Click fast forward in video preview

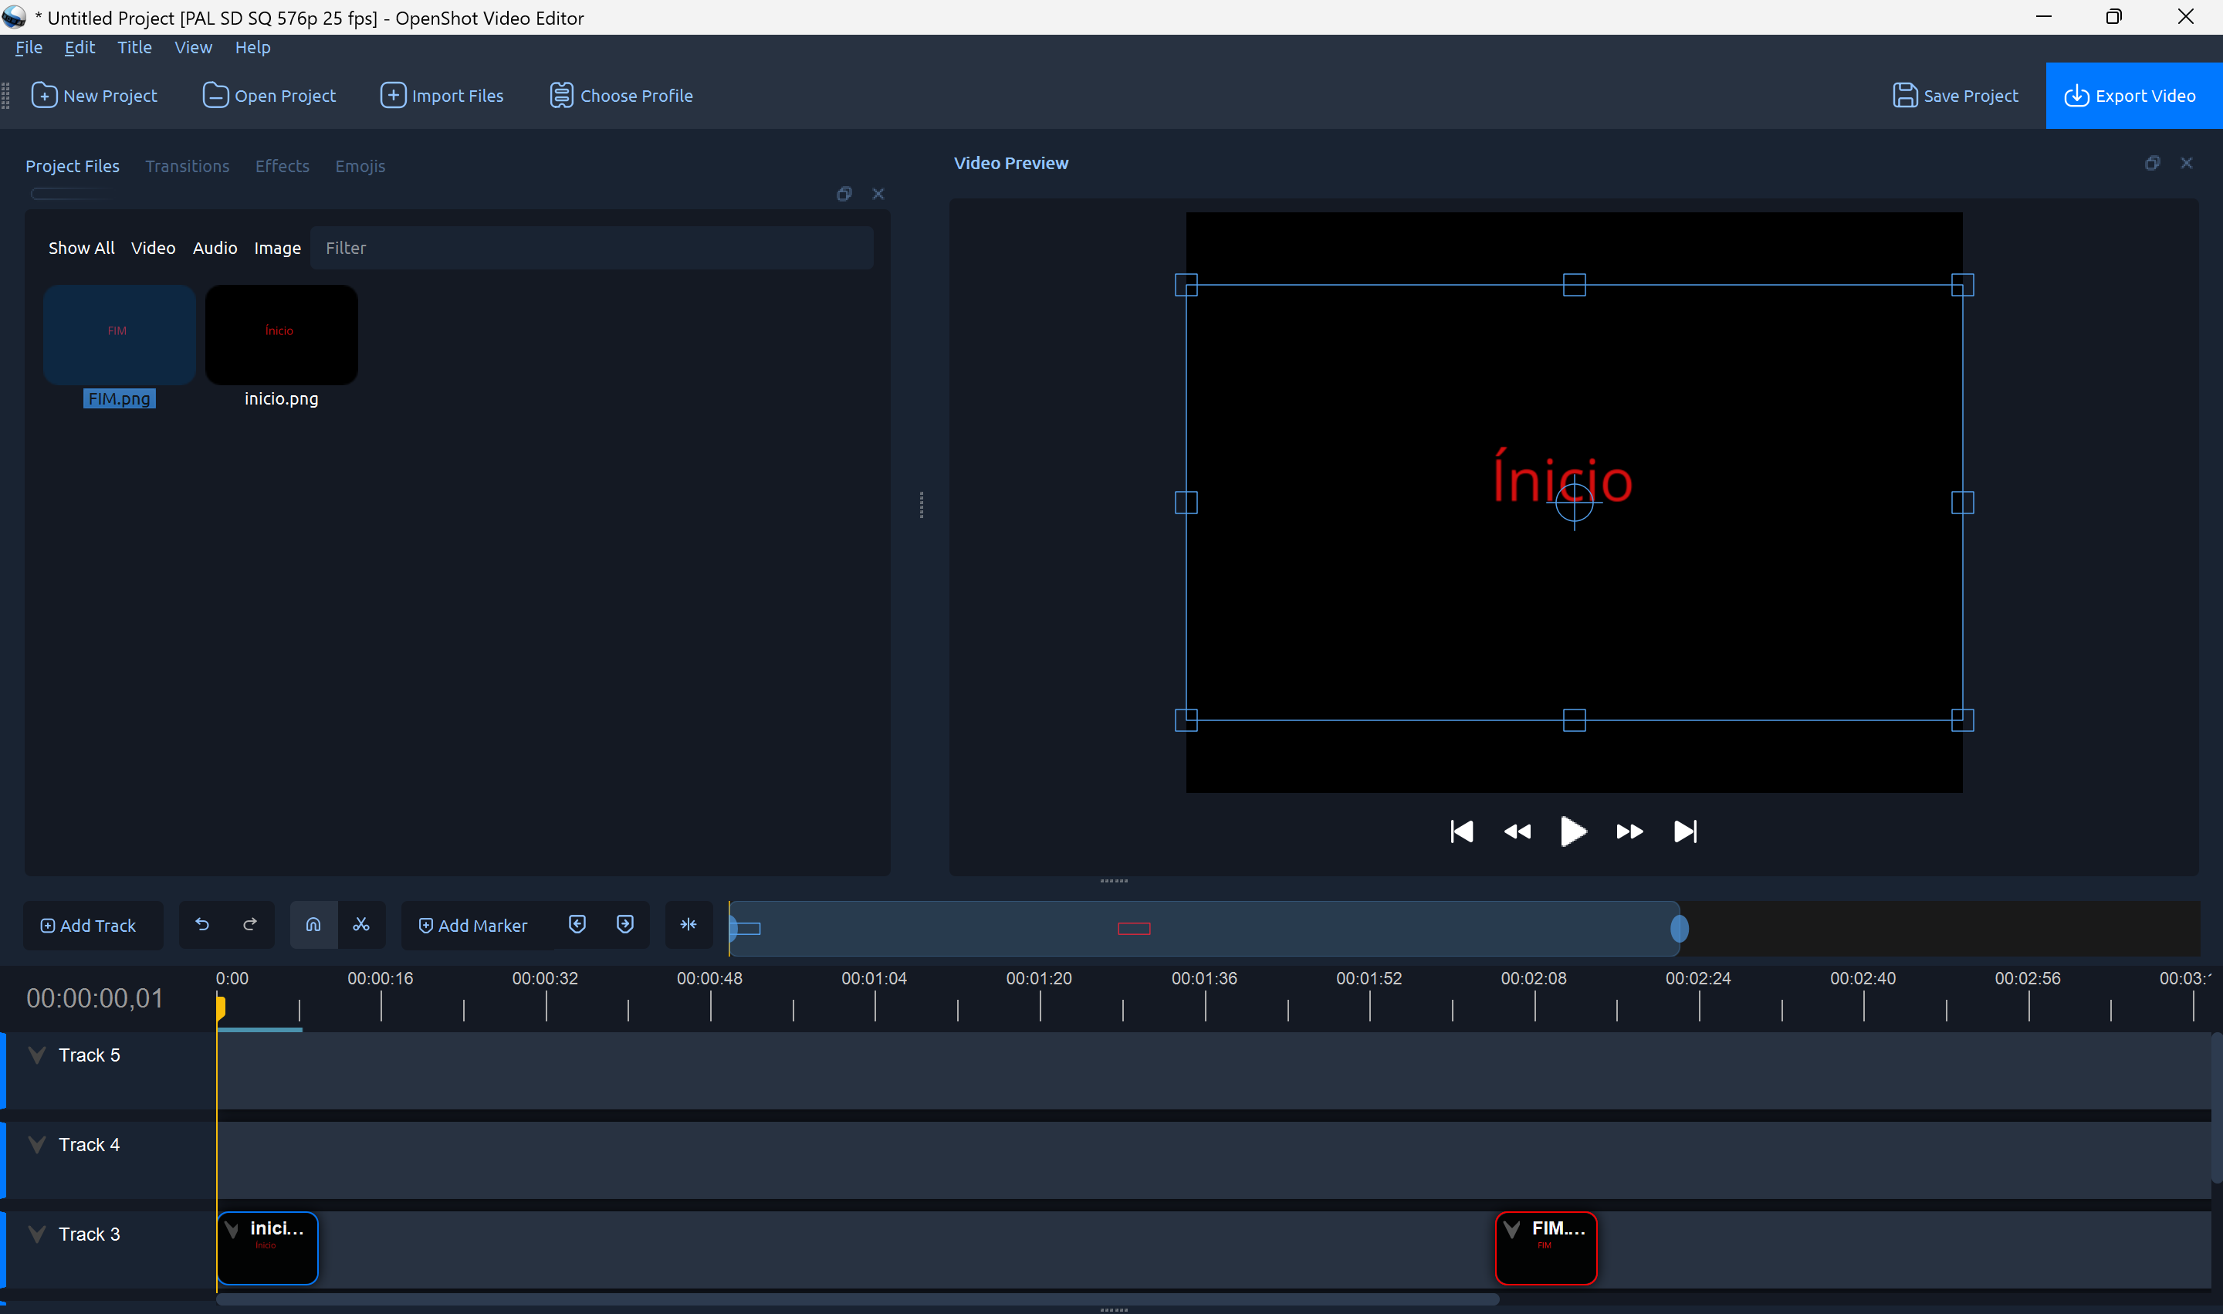tap(1629, 831)
